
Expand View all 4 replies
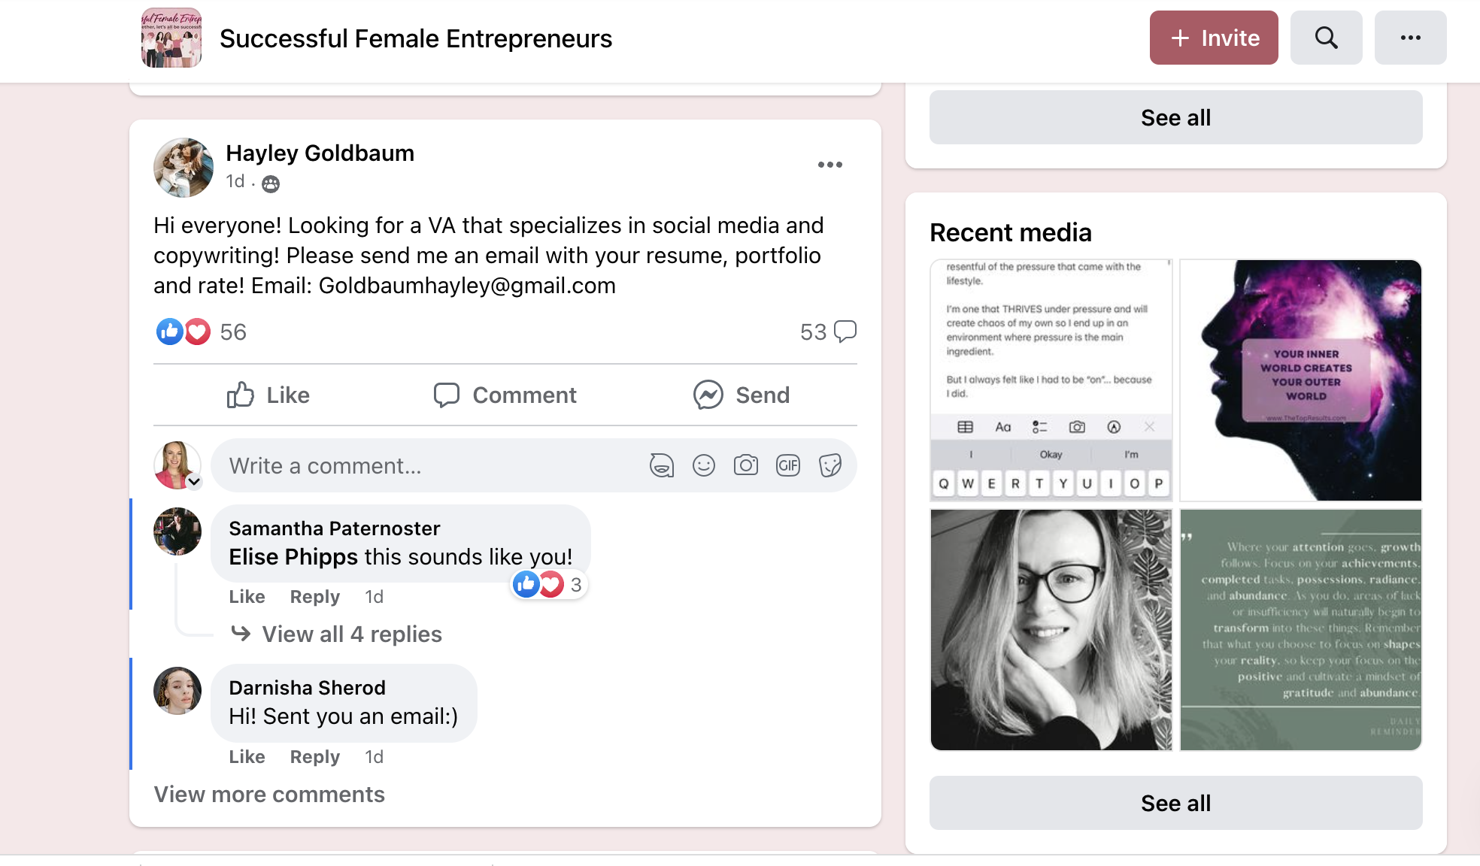(351, 634)
